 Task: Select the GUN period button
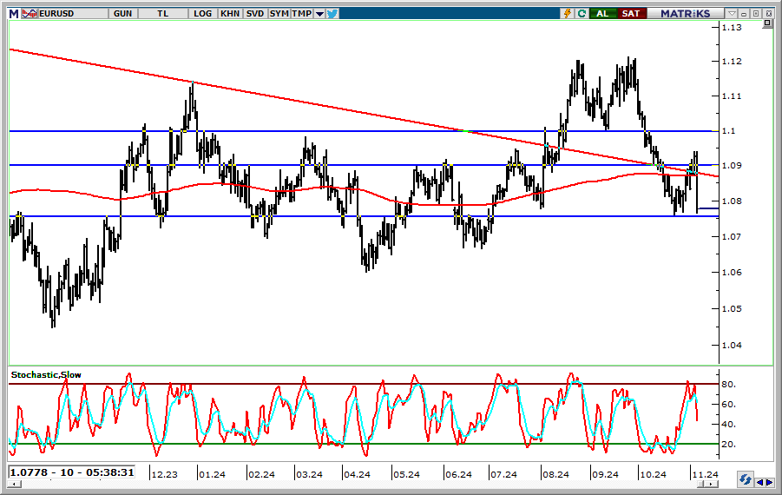tap(122, 14)
